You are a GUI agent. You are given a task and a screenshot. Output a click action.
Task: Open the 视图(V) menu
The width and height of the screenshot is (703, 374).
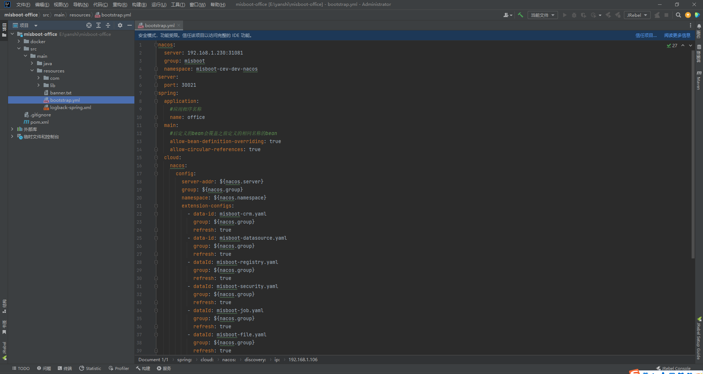pos(61,4)
